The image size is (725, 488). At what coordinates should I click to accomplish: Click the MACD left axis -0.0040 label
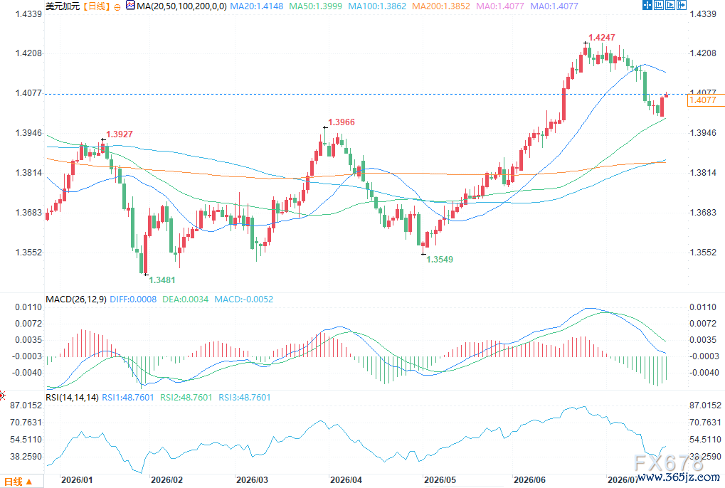[27, 373]
